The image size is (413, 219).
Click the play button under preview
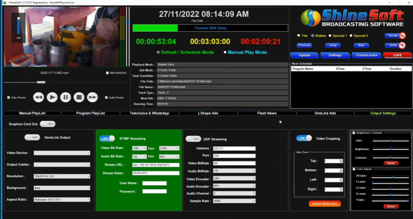click(52, 97)
